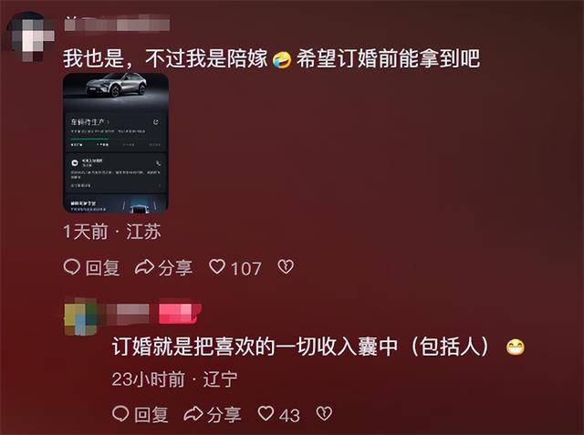Tap the pink badge beside the second username
The width and height of the screenshot is (584, 435).
(x=180, y=312)
